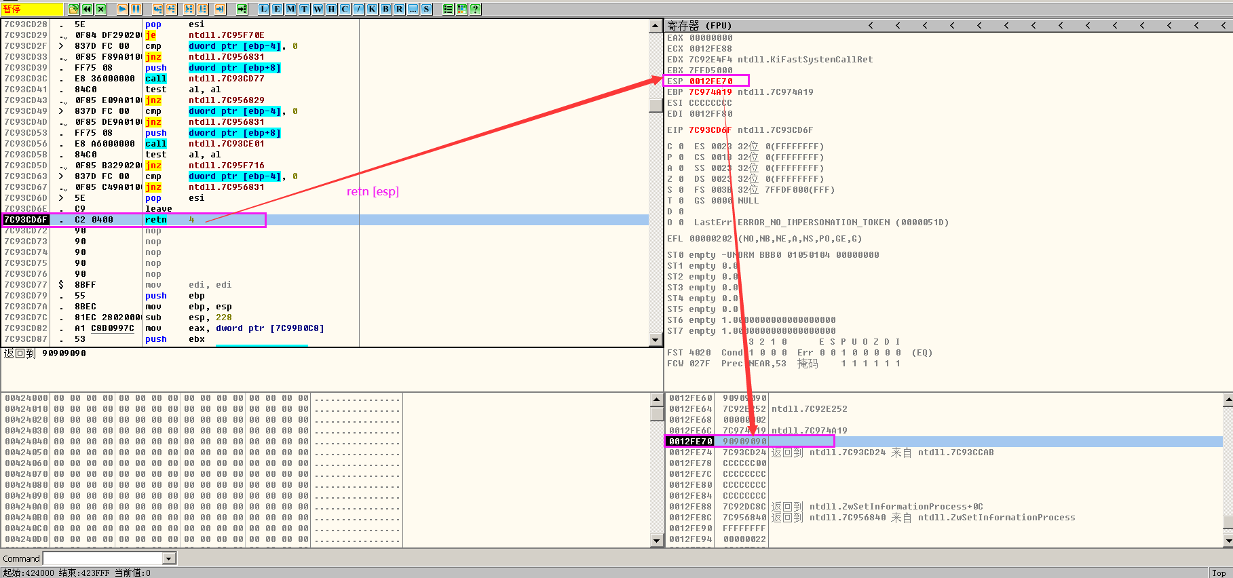Click the Help question mark icon
The image size is (1233, 578).
pos(475,9)
